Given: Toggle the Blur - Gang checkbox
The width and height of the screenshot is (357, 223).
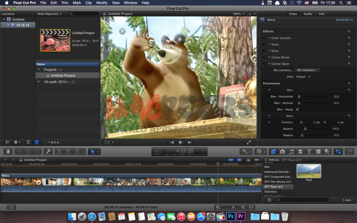Looking at the screenshot, I should (298, 109).
